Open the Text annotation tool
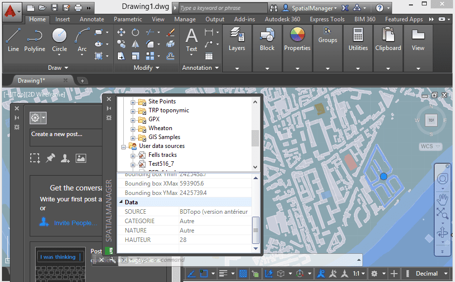The image size is (455, 282). 192,40
